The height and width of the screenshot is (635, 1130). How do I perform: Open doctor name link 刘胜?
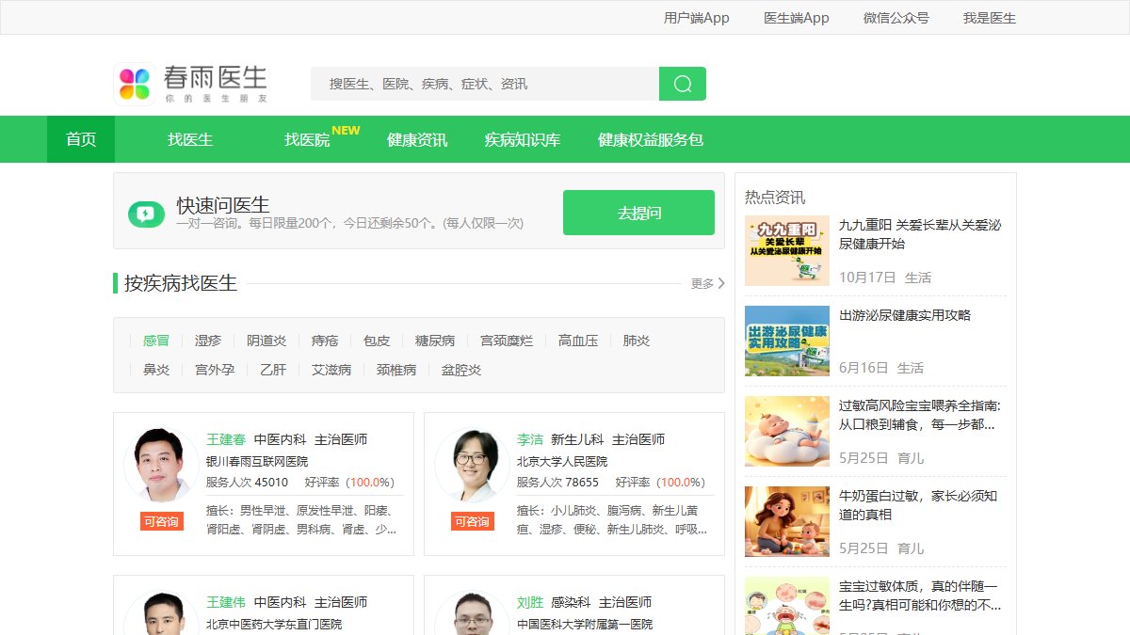coord(530,602)
